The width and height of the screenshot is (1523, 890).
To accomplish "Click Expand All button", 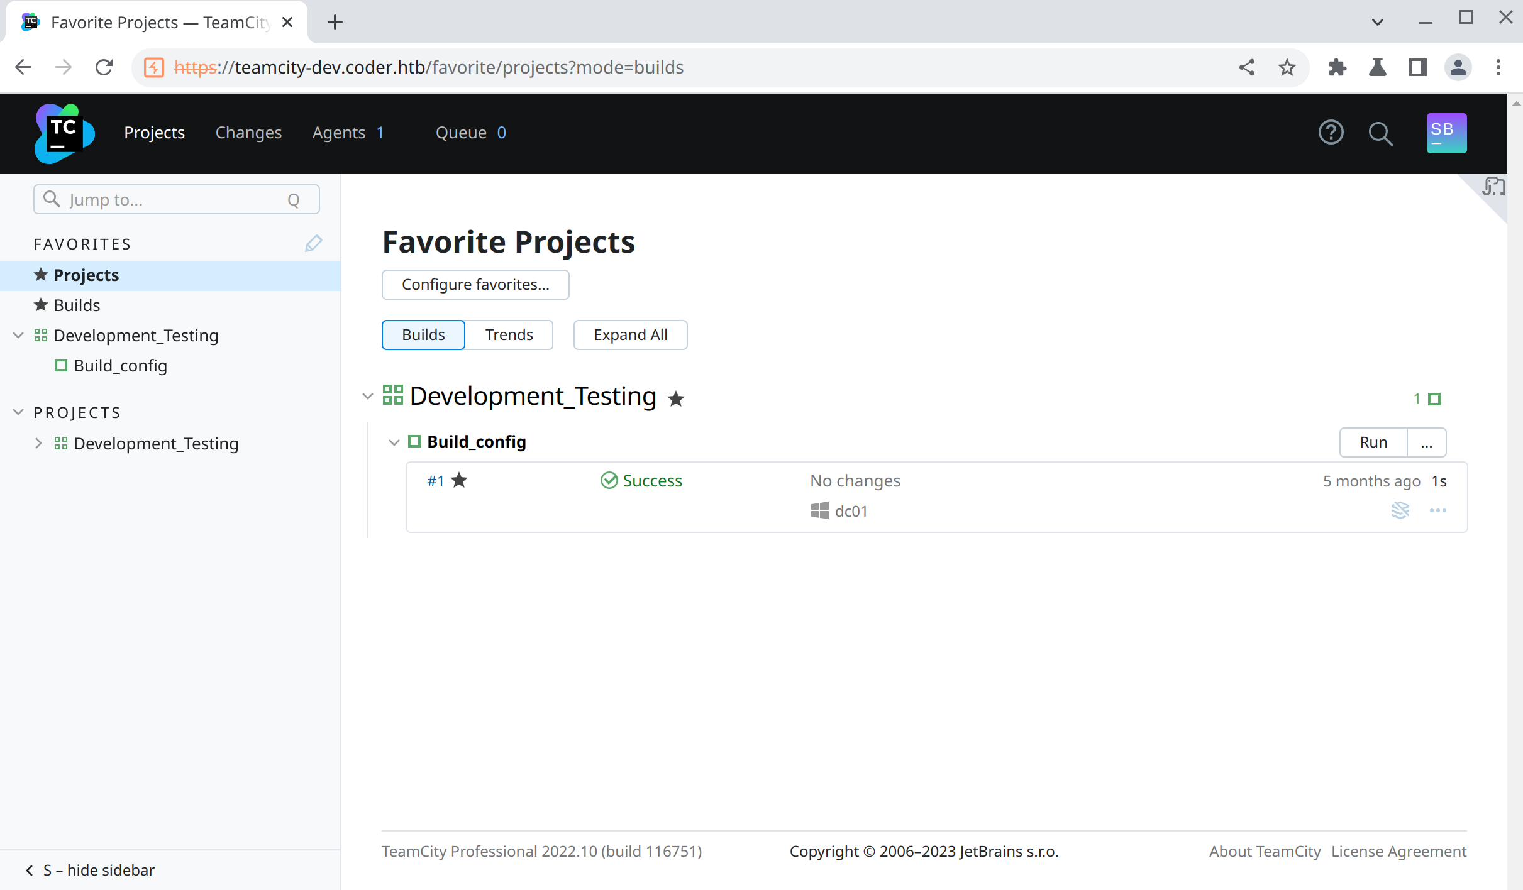I will click(x=630, y=335).
